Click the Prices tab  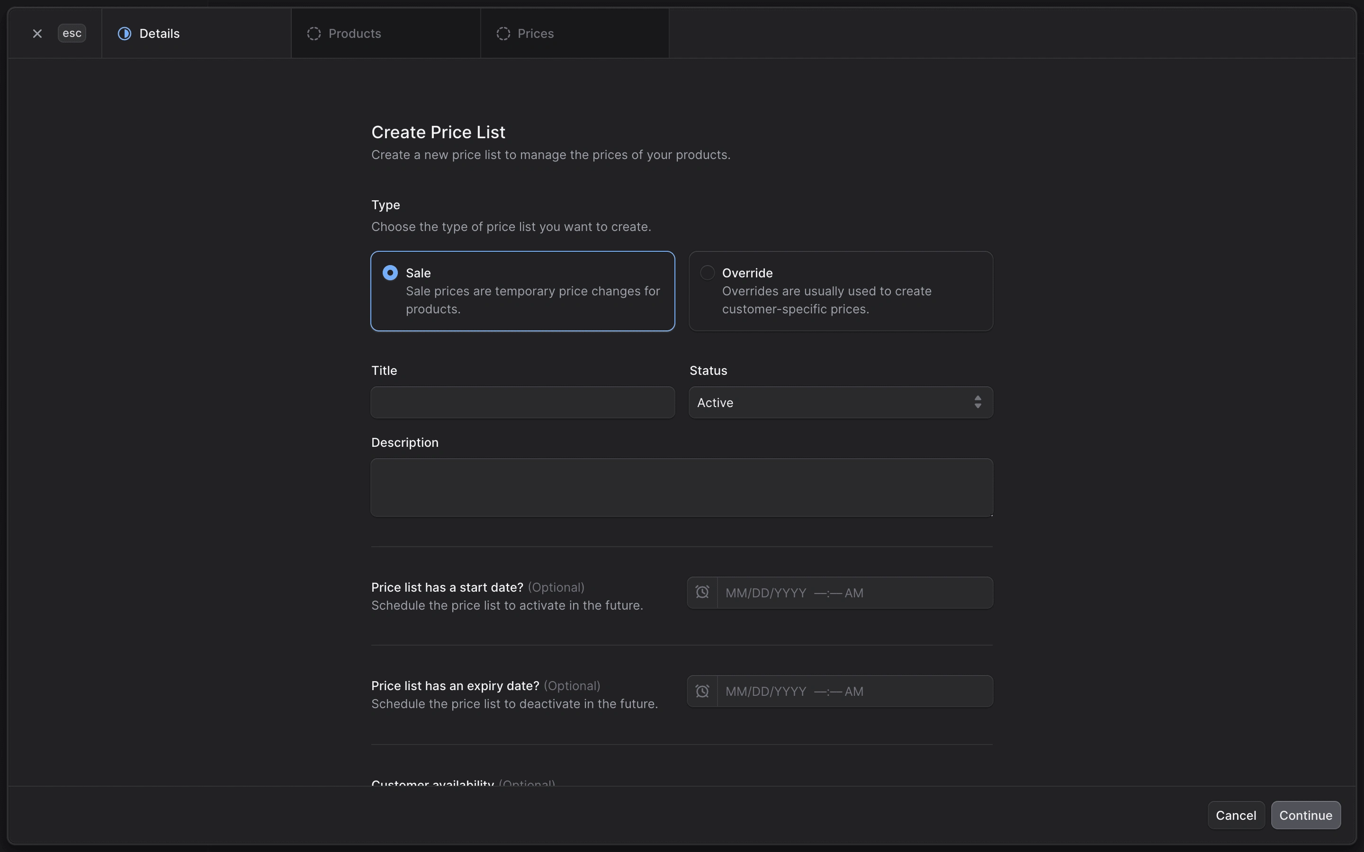click(x=535, y=32)
